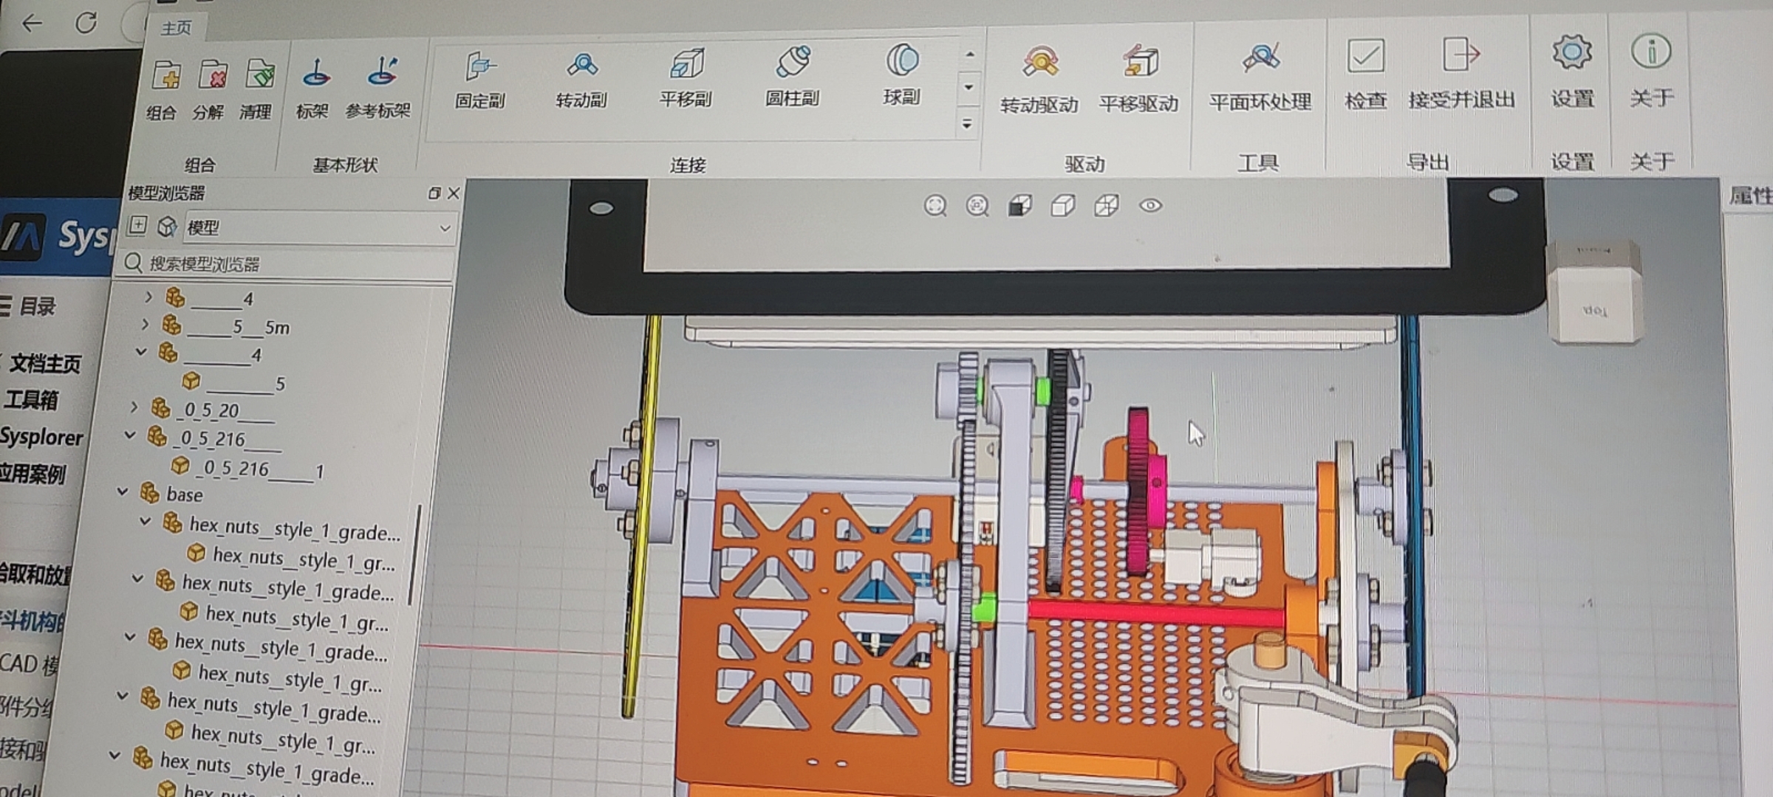Switch to the wireframe cube display mode

[1106, 206]
